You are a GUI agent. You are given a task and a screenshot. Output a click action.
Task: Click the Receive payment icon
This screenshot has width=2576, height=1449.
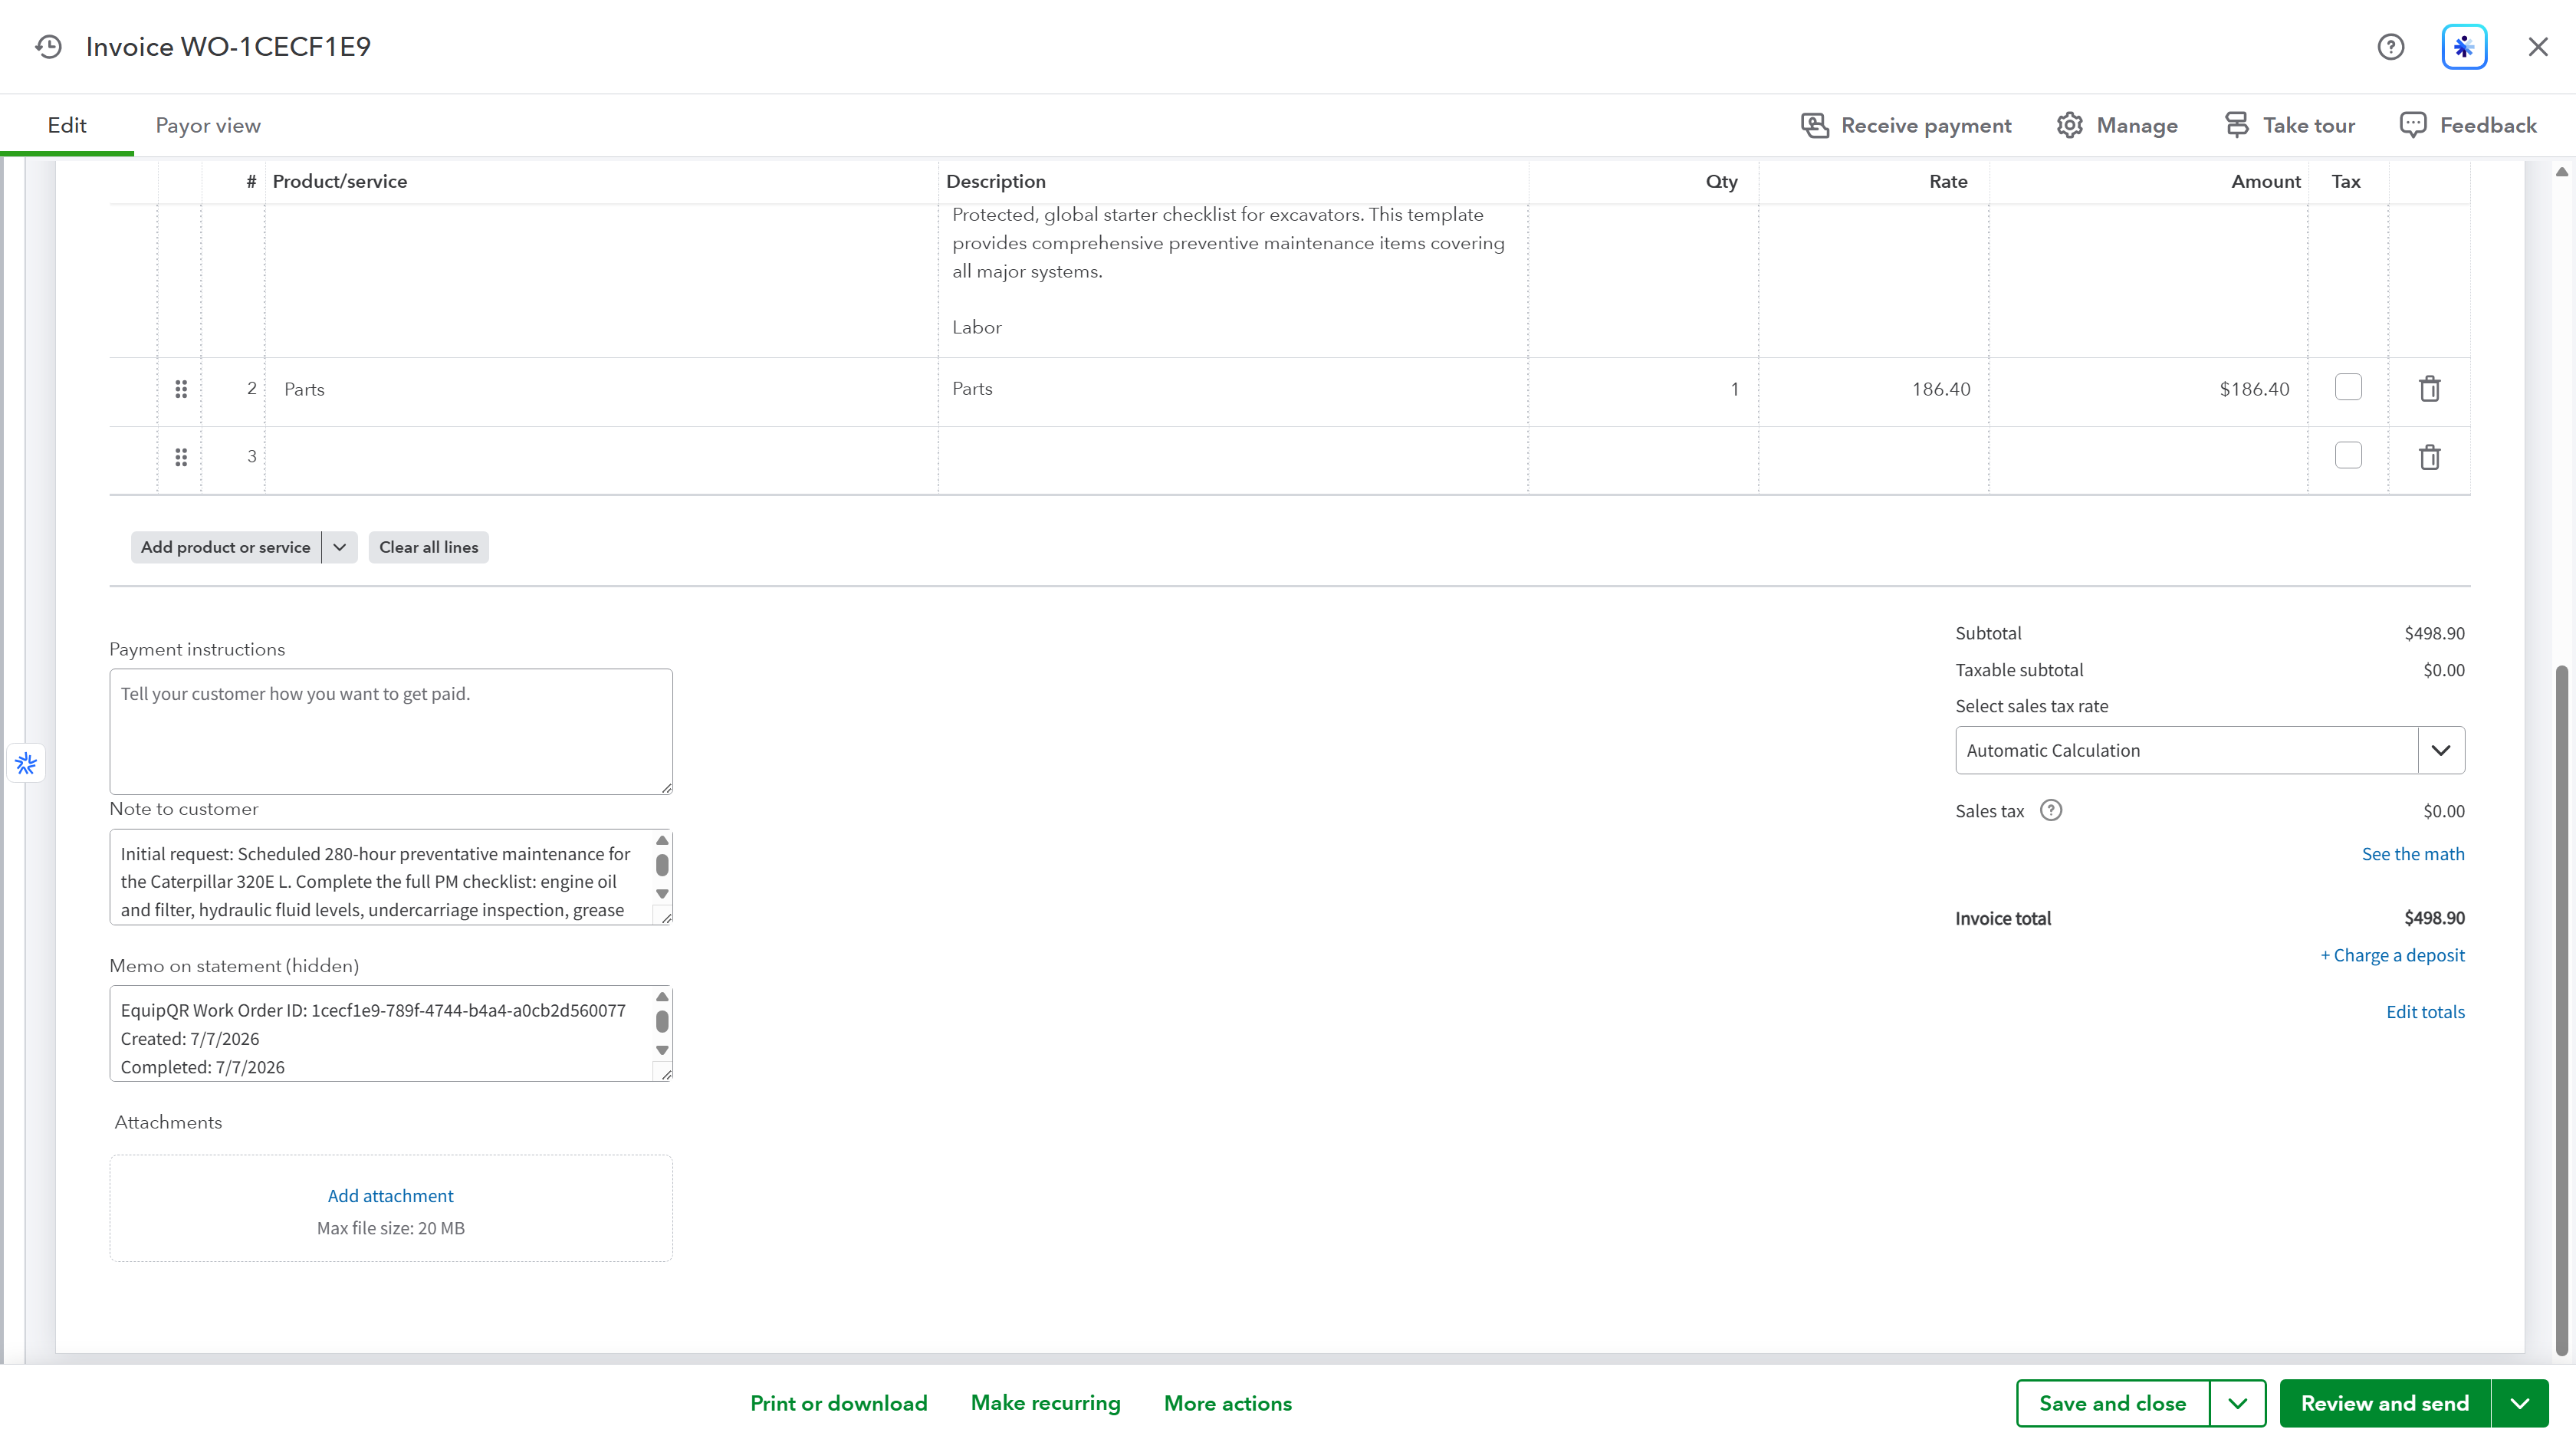point(1815,125)
